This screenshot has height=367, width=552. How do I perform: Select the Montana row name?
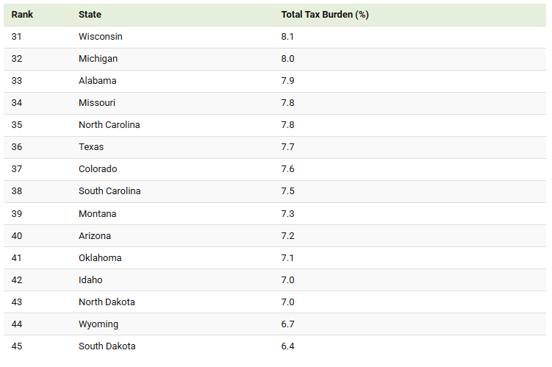[97, 214]
